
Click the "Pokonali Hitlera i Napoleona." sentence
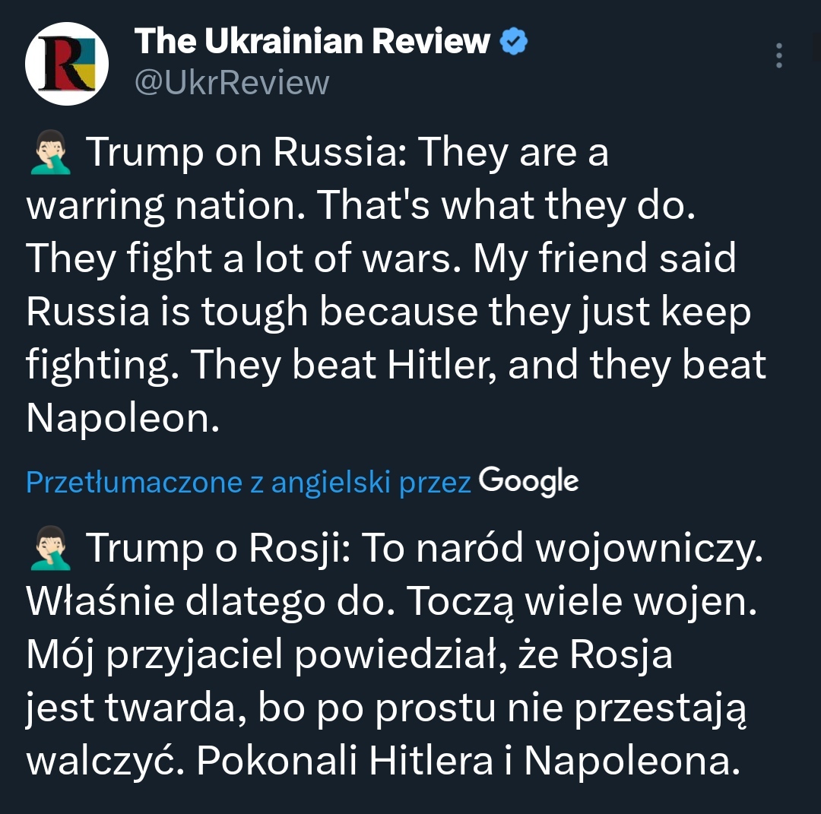pyautogui.click(x=468, y=762)
